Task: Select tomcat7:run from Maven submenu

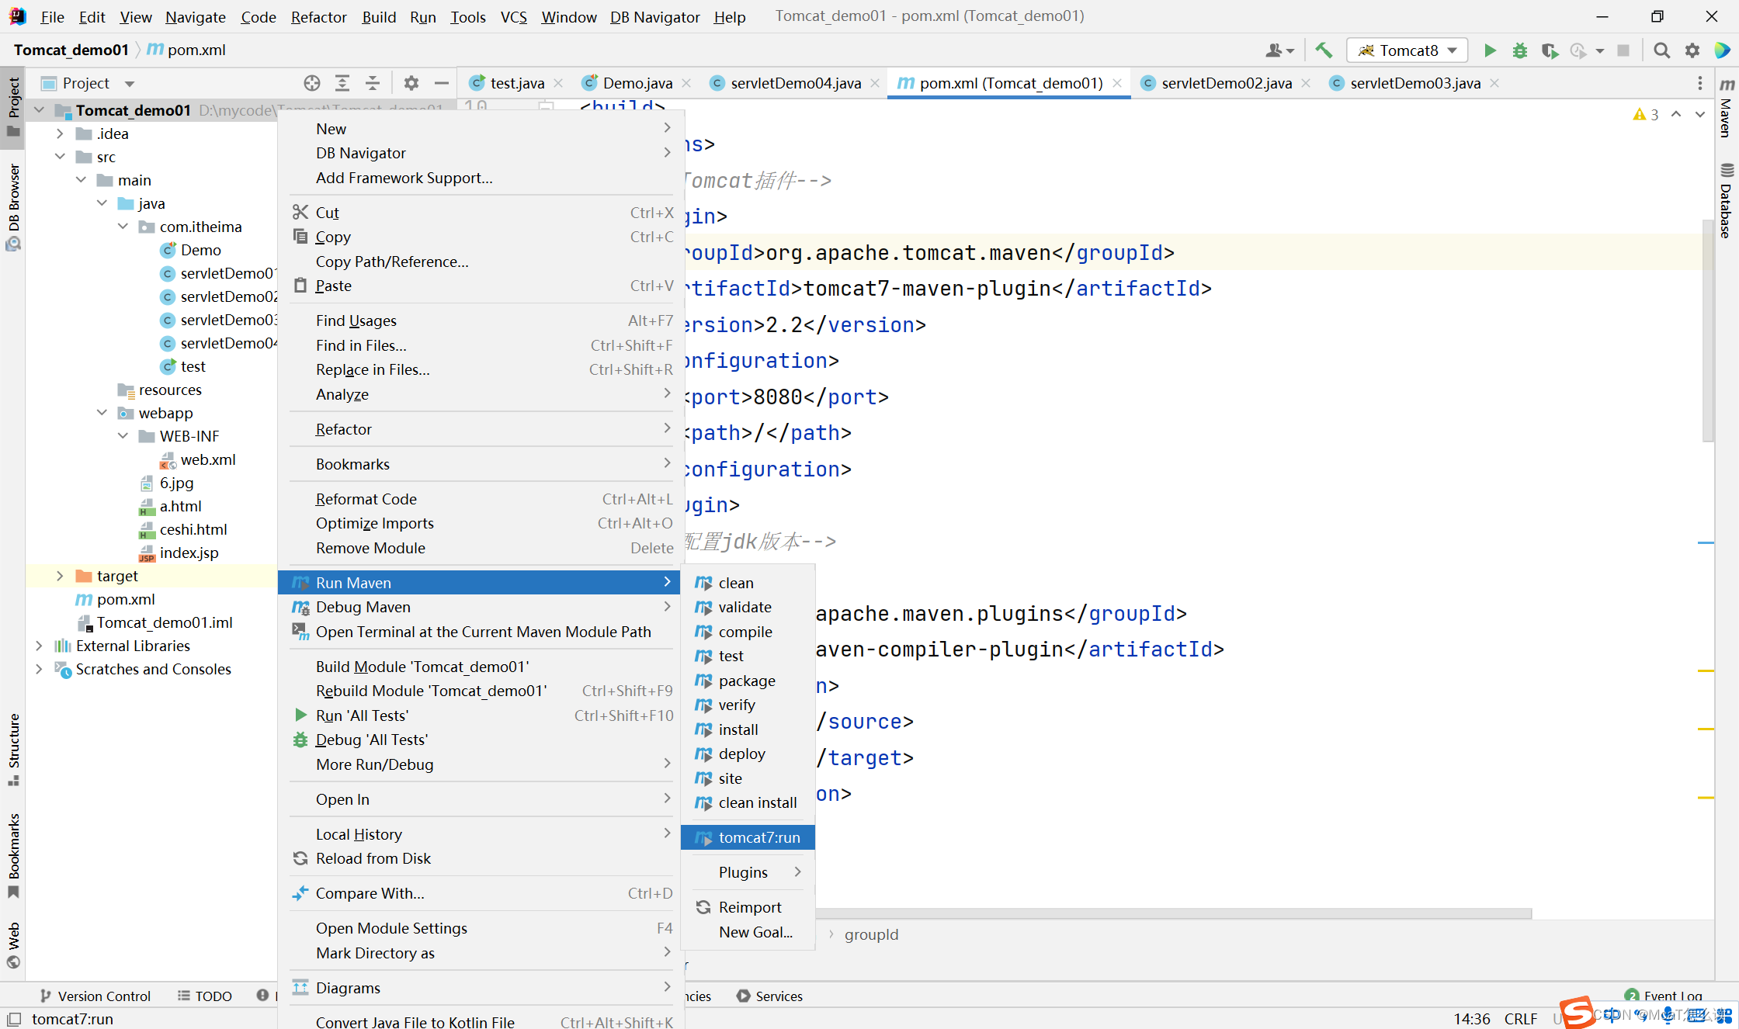Action: coord(758,837)
